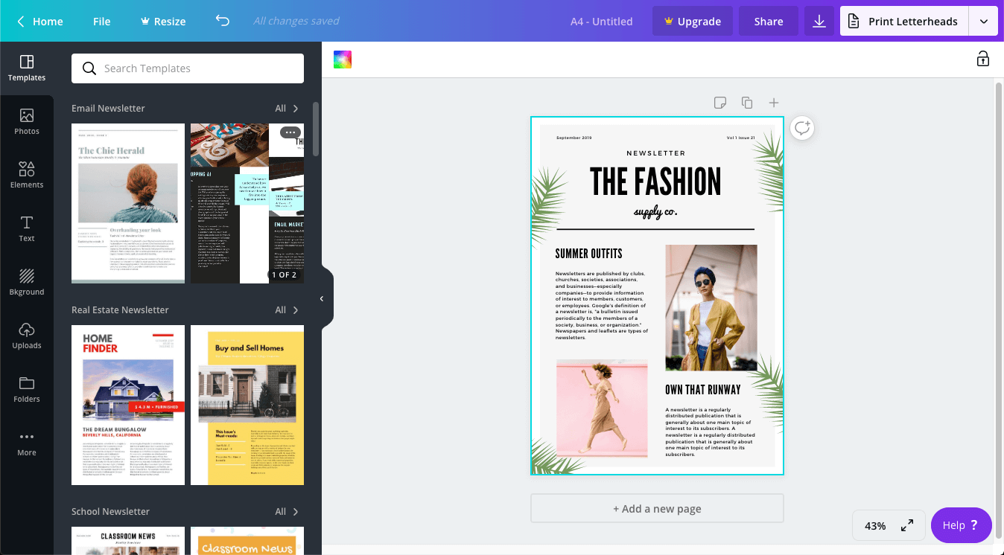Select Vol 1 Issue 21 text
Viewport: 1004px width, 555px height.
pyautogui.click(x=741, y=138)
